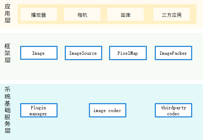Screen dimensions: 203x140
Task: Click the Plugin manager box
Action: 39,110
